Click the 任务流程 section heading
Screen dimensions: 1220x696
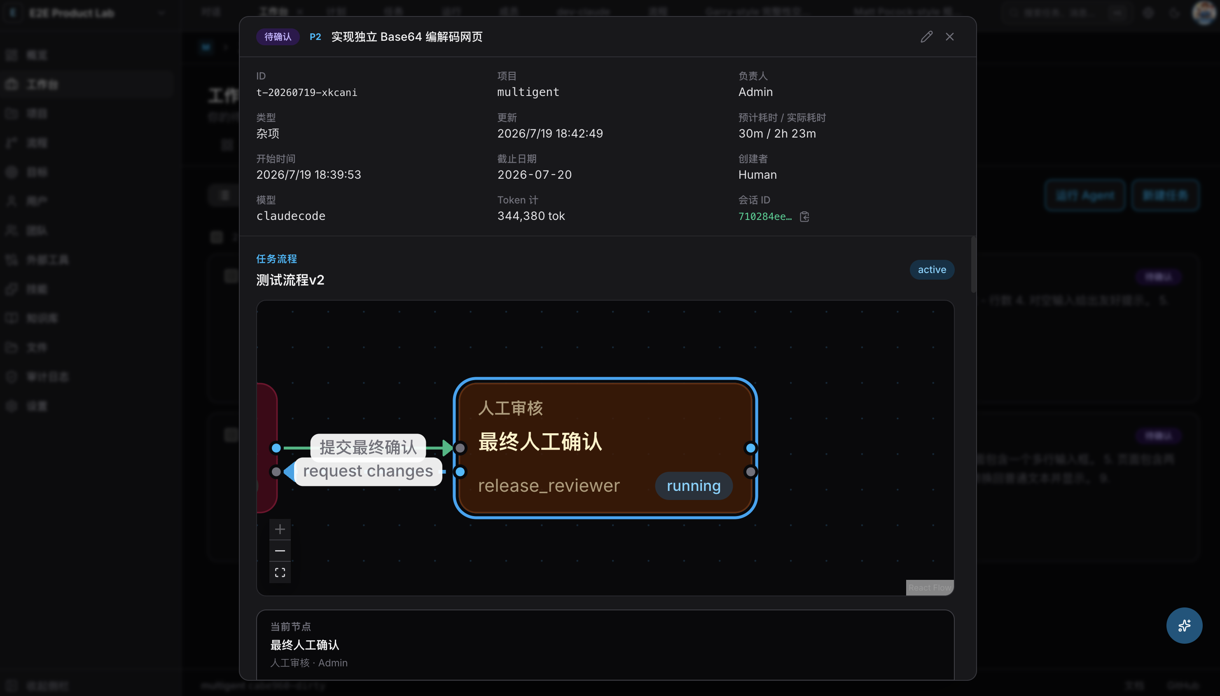(x=276, y=259)
